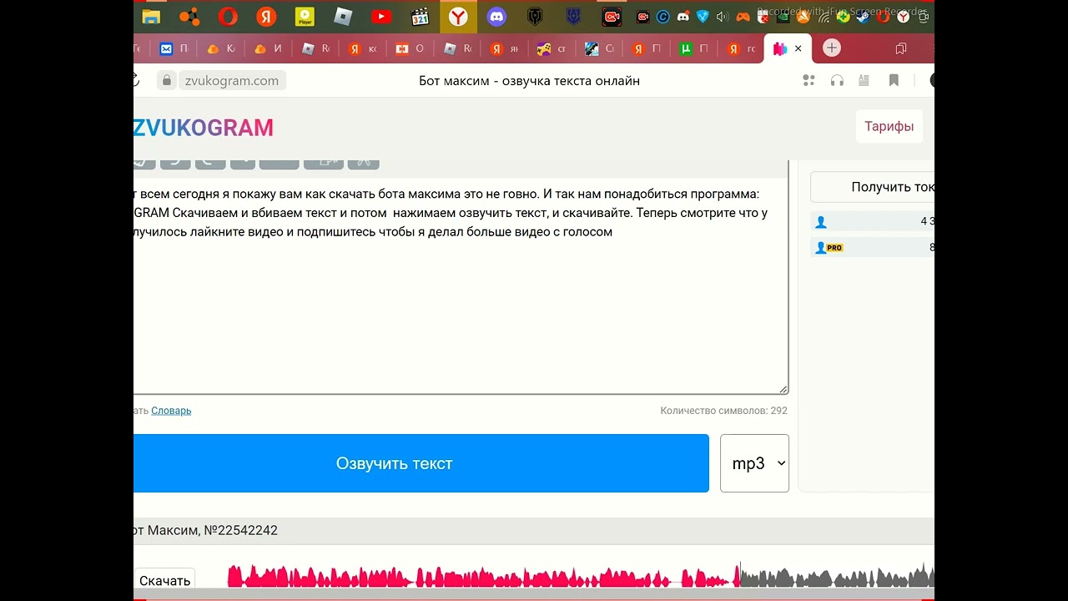The image size is (1068, 601).
Task: Open Discord from the taskbar
Action: [x=496, y=16]
